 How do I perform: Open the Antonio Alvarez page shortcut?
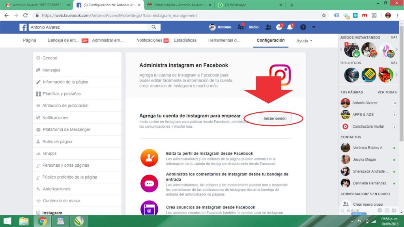[368, 103]
